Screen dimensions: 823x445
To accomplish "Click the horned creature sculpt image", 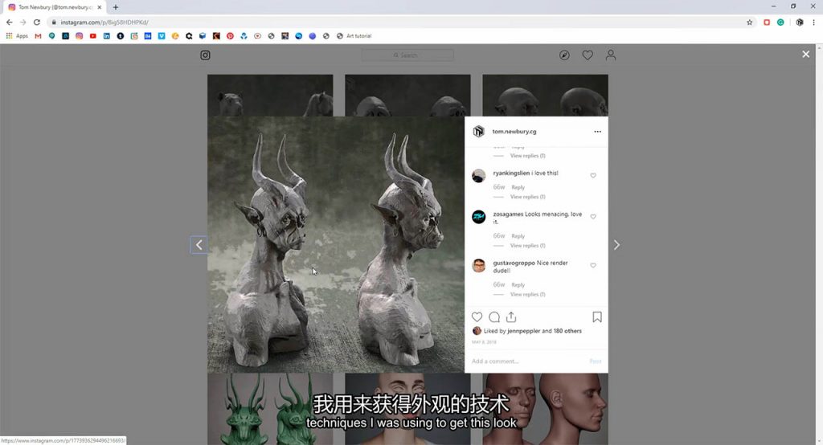I will [336, 244].
